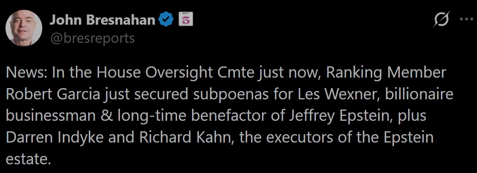Click the name "Robert Garcia" in the post
Viewport: 477px width, 173px height.
52,94
